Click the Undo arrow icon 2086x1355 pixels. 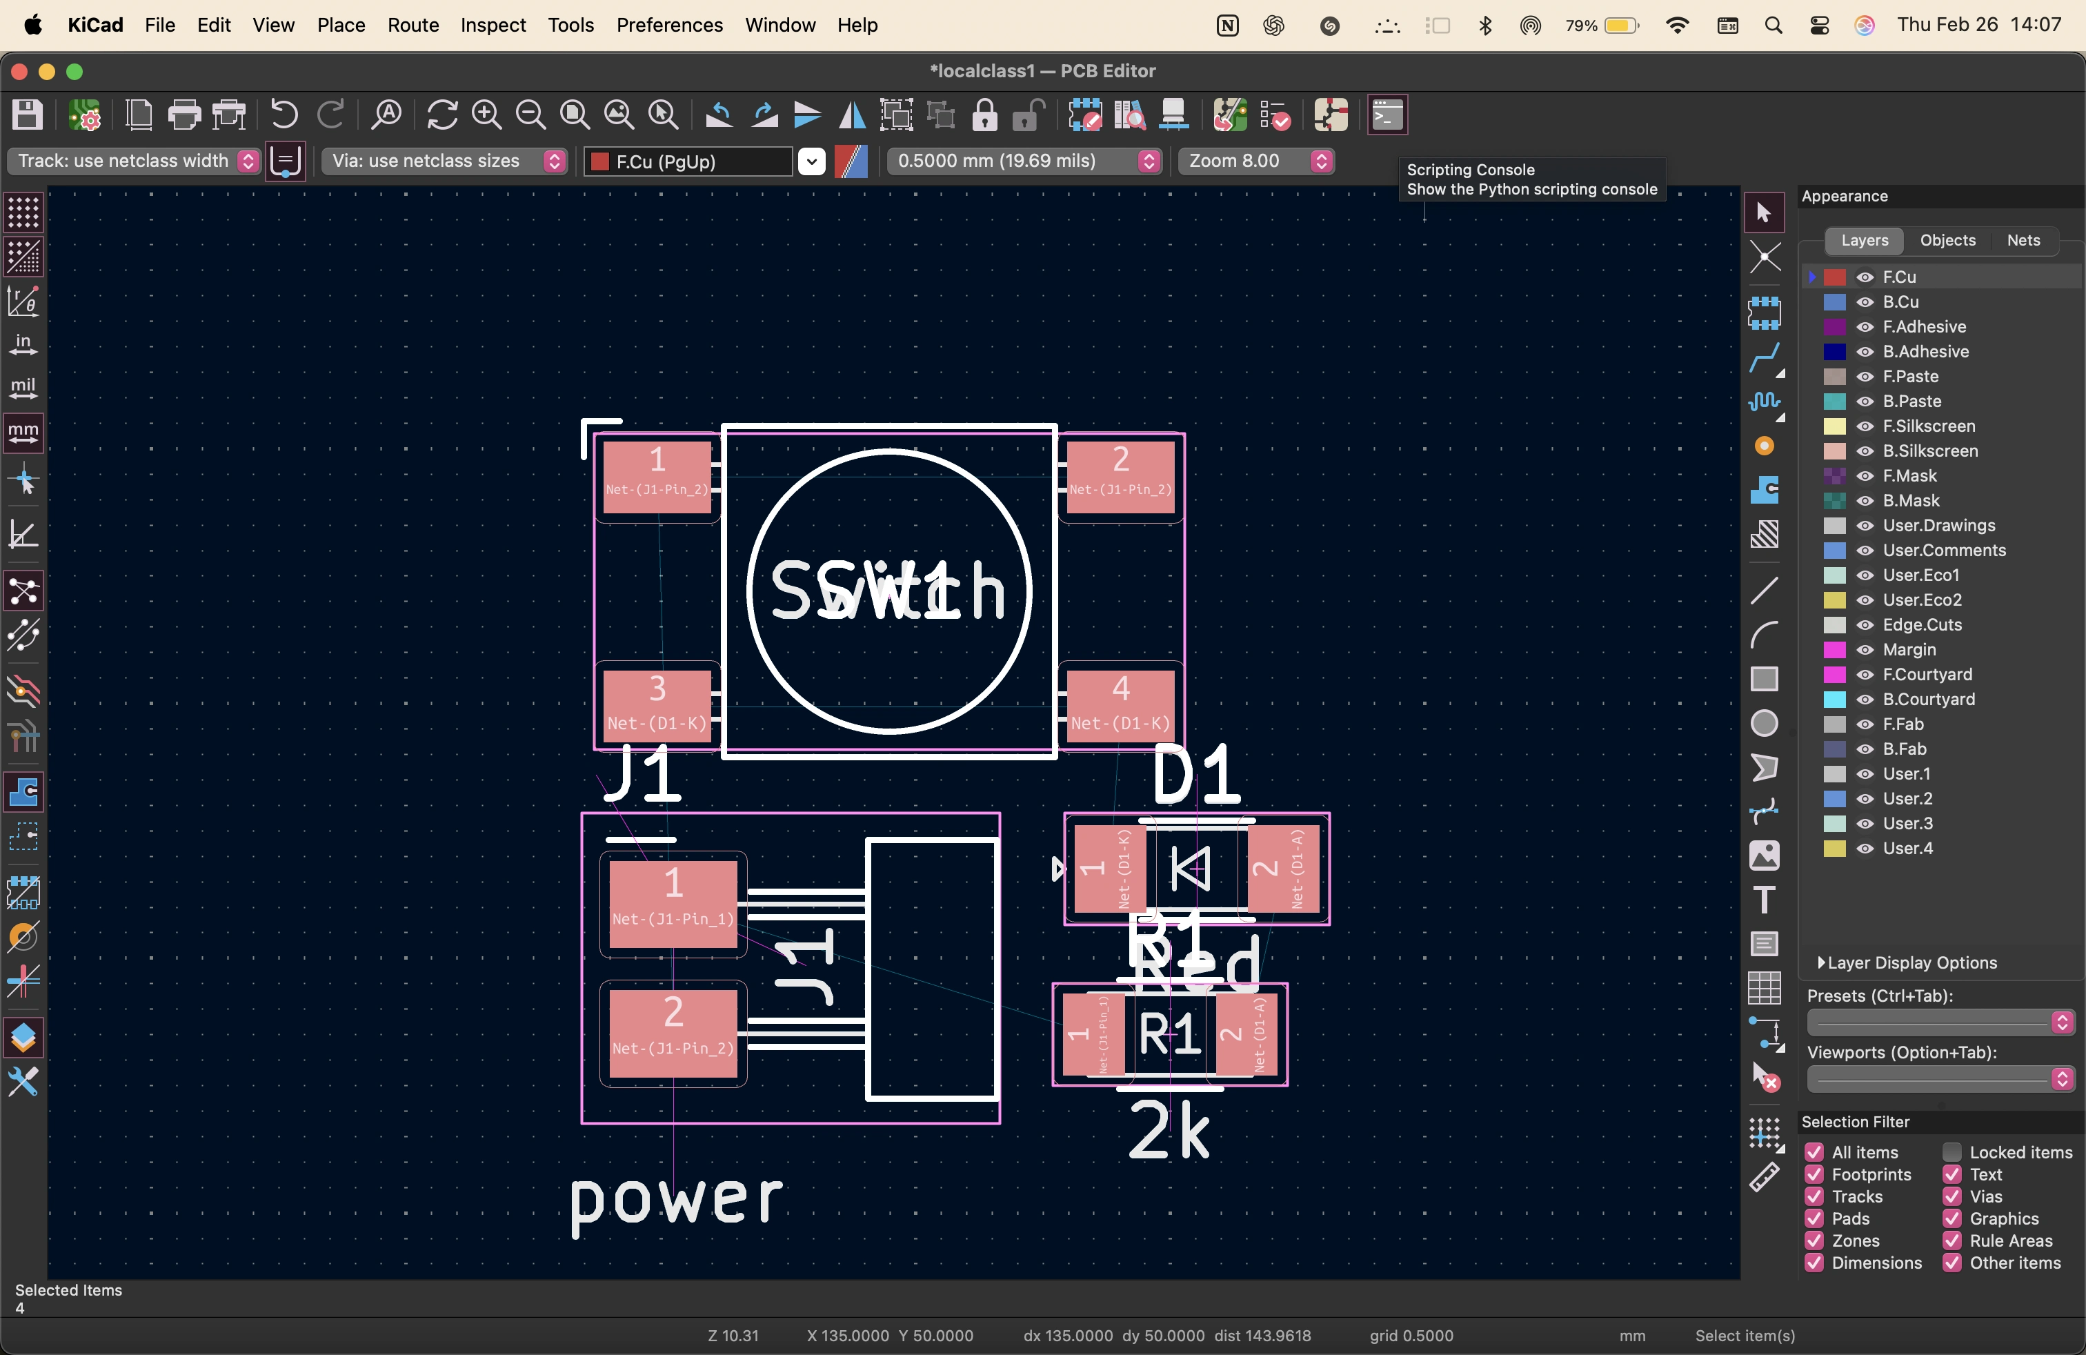coord(284,115)
